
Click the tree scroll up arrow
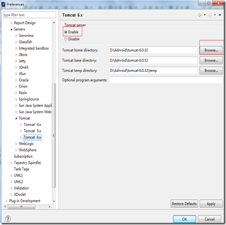(54, 23)
